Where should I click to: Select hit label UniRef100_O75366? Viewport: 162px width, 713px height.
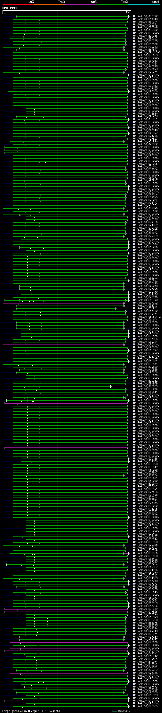pyautogui.click(x=145, y=673)
